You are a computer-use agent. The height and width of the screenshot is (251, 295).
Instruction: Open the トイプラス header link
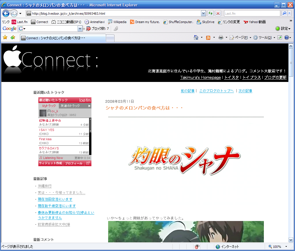(252, 77)
